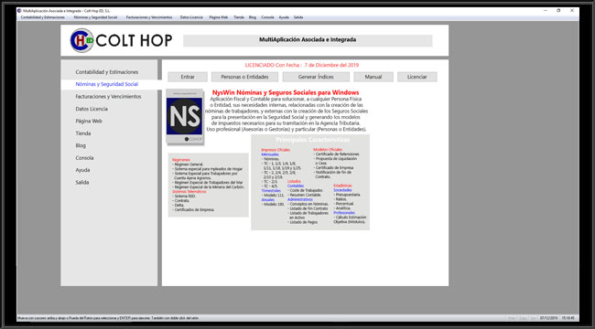The image size is (595, 329).
Task: Open the Datos Licencia menu bar item
Action: pos(191,17)
